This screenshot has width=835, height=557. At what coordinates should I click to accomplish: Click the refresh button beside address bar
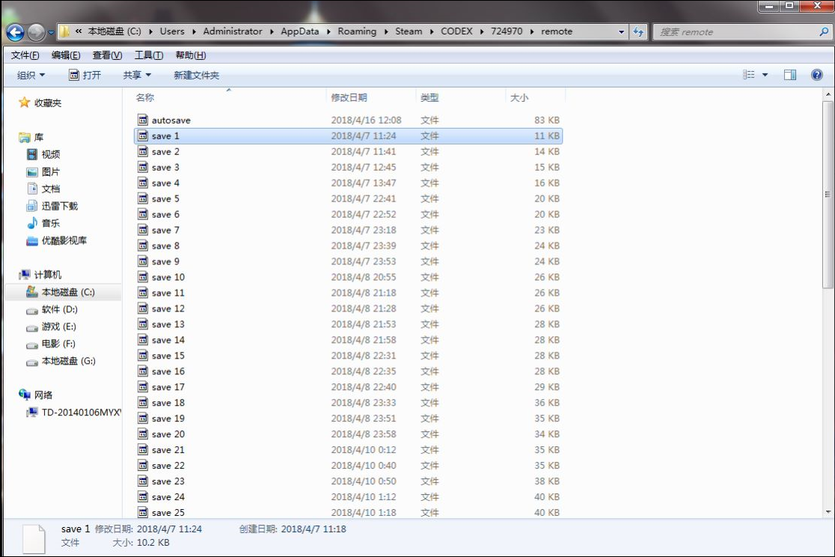pos(638,32)
